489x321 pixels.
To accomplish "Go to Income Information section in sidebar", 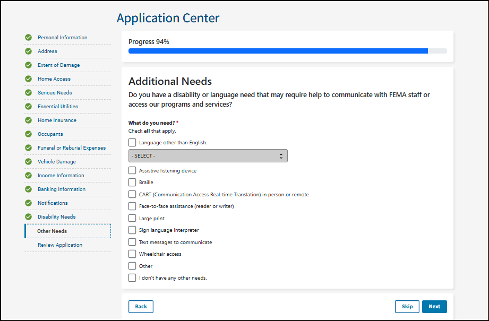I will tap(61, 176).
